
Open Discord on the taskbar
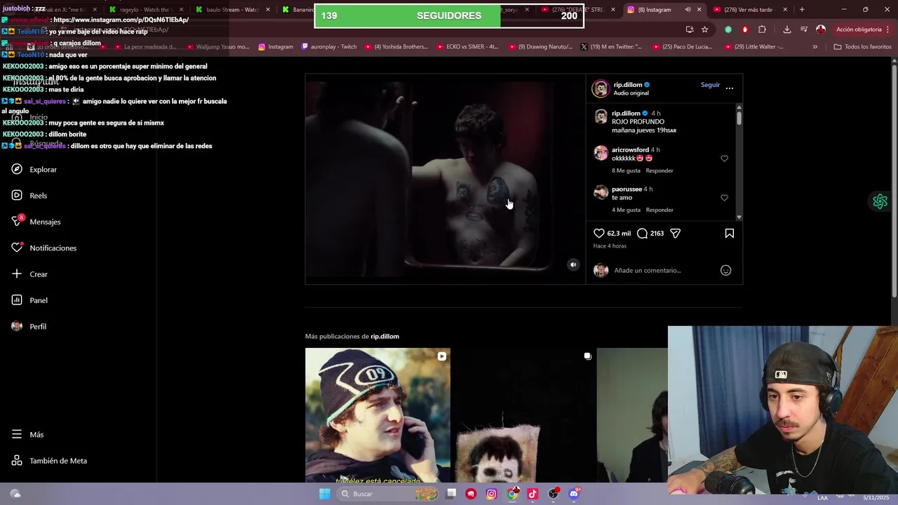click(574, 494)
